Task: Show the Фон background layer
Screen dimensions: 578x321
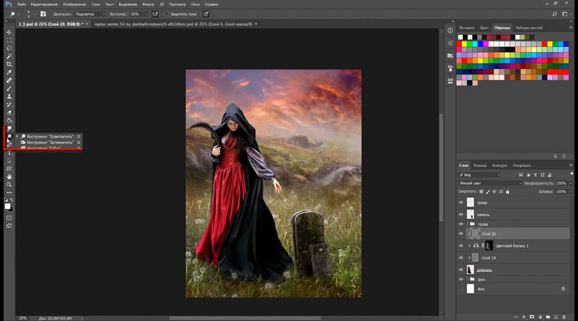Action: click(461, 289)
